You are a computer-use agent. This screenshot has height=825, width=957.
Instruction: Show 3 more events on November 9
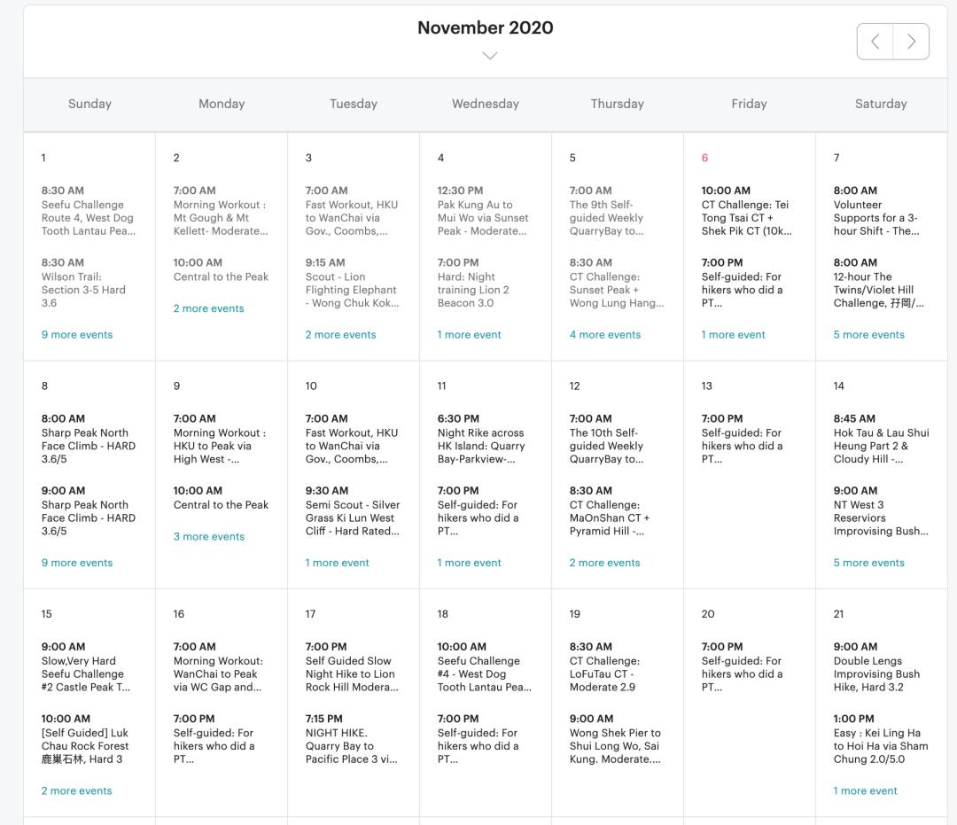[x=208, y=536]
